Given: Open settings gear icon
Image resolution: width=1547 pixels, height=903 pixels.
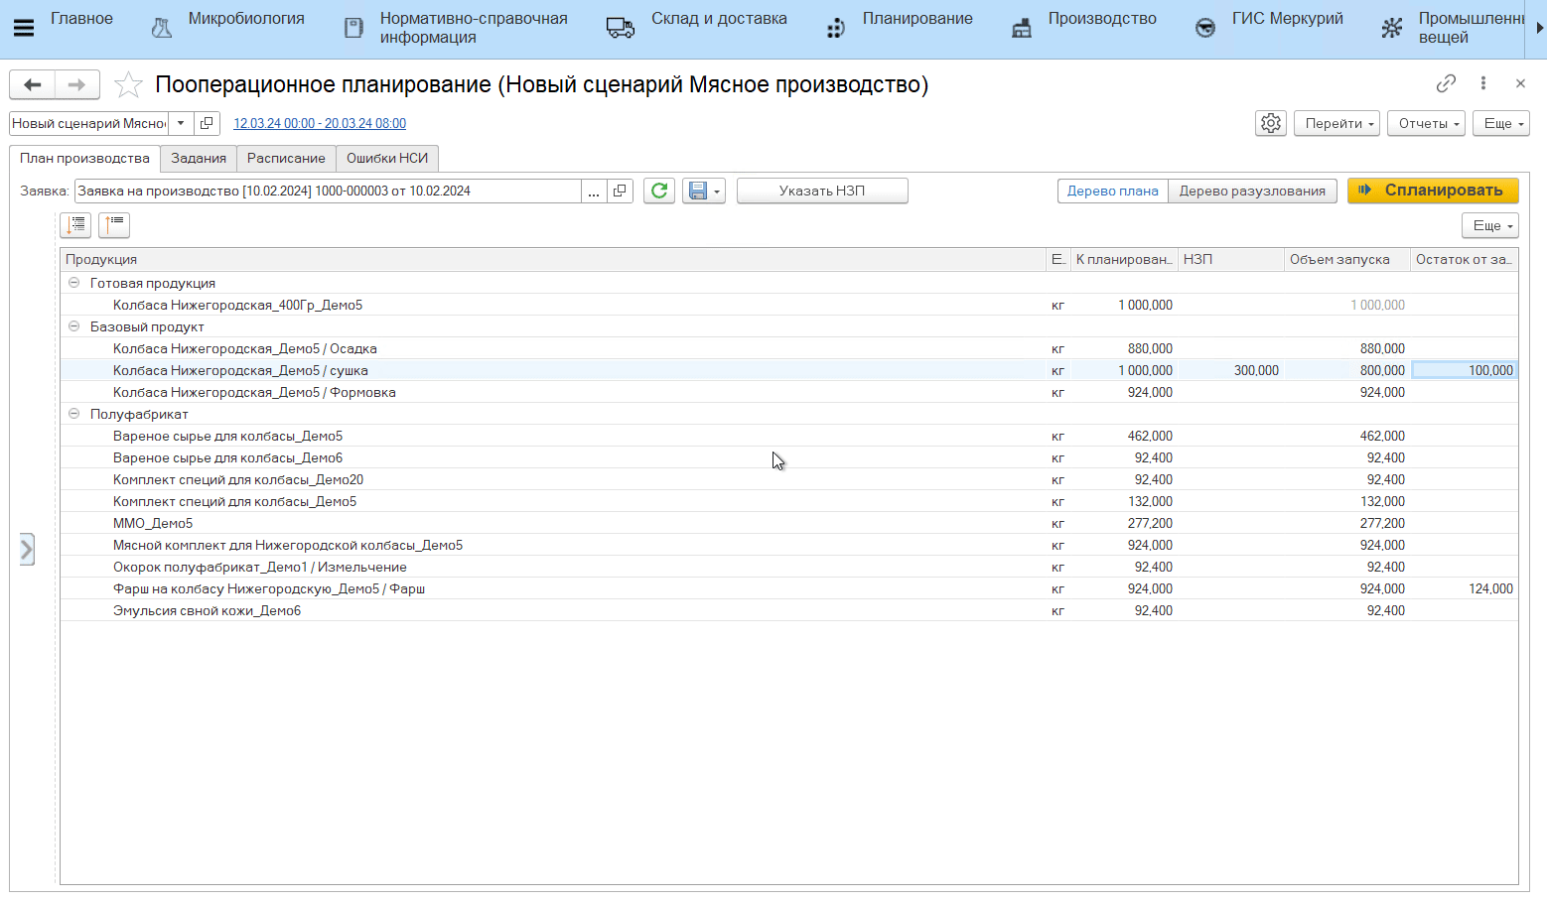Looking at the screenshot, I should 1271,123.
